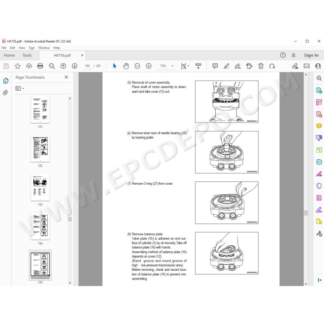Image resolution: width=324 pixels, height=324 pixels.
Task: Zoom out with minus button
Action: [x=137, y=66]
